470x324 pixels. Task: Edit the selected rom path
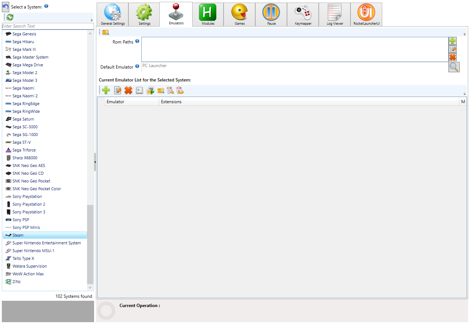[x=453, y=49]
